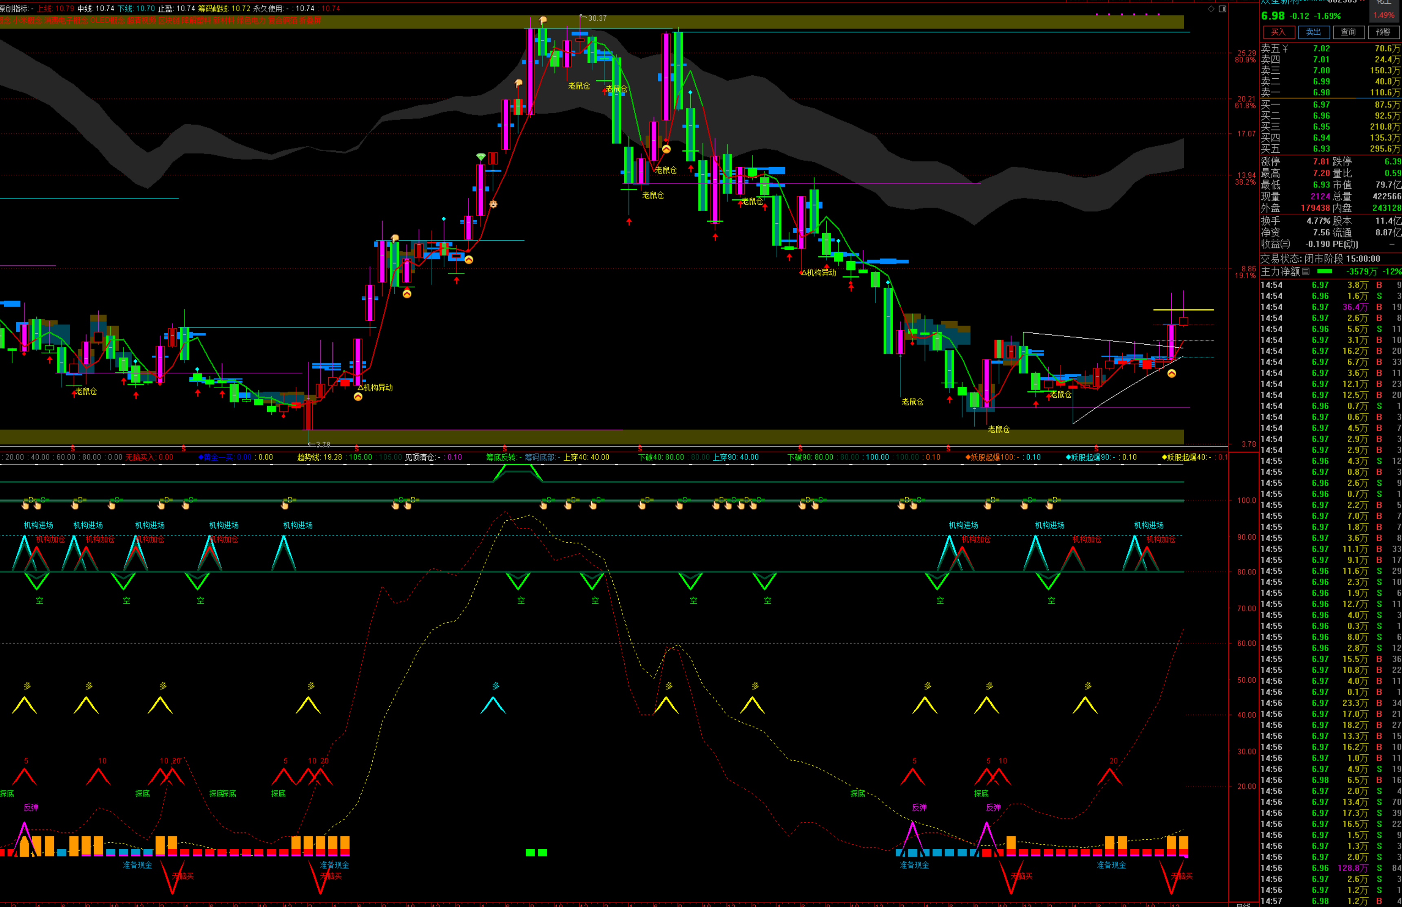The image size is (1402, 907).
Task: Click the ¥ icon beside 卖五
Action: [x=1285, y=48]
